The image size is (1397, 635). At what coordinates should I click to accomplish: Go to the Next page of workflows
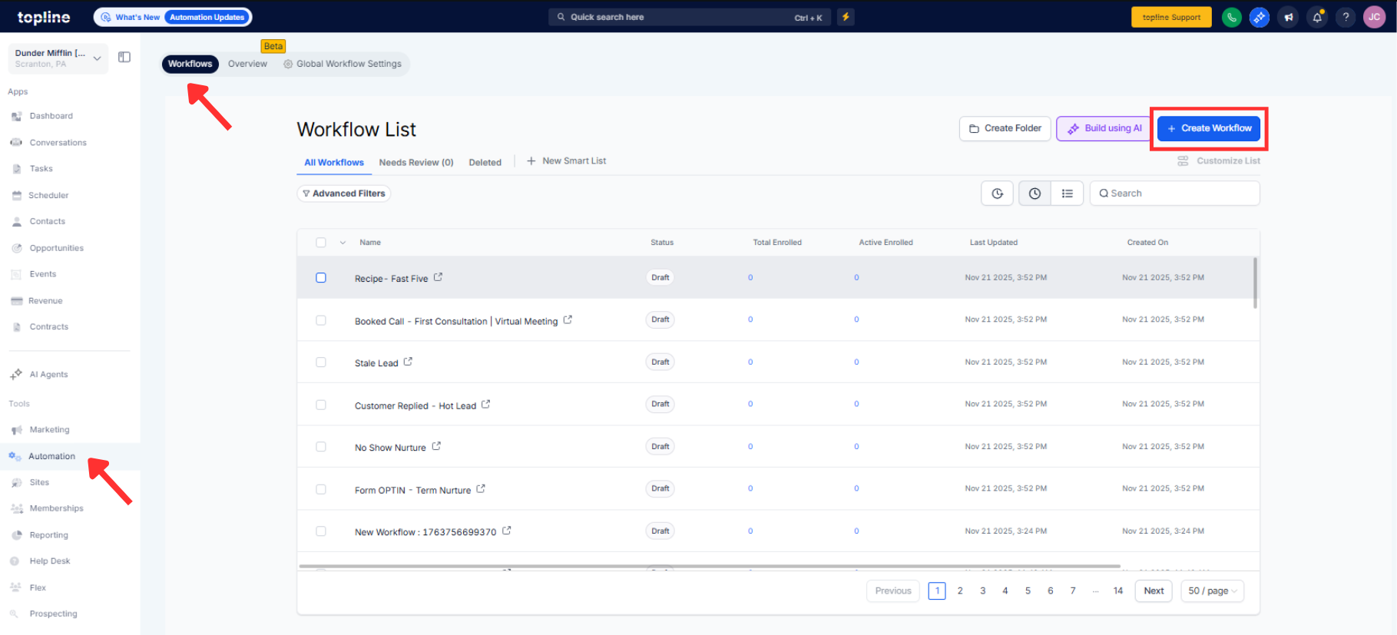tap(1154, 591)
